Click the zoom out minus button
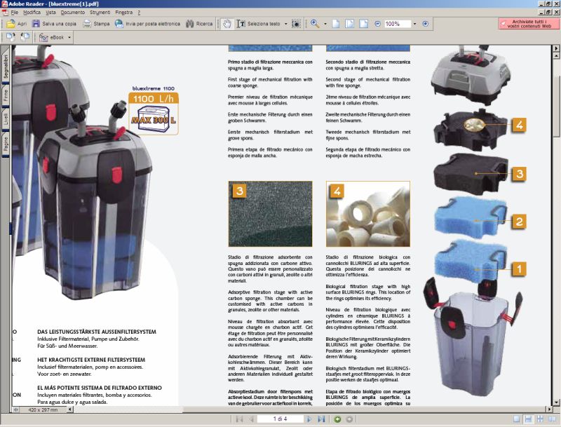This screenshot has height=427, width=561. coord(377,24)
